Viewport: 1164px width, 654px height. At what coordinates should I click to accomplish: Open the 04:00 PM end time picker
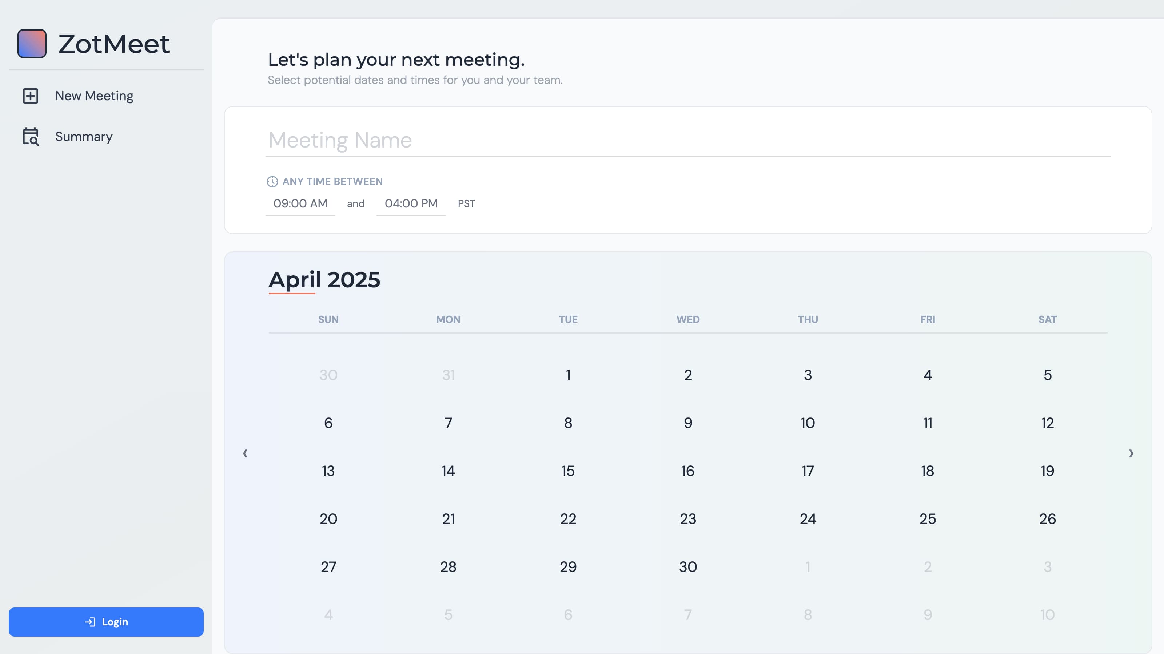pyautogui.click(x=411, y=203)
